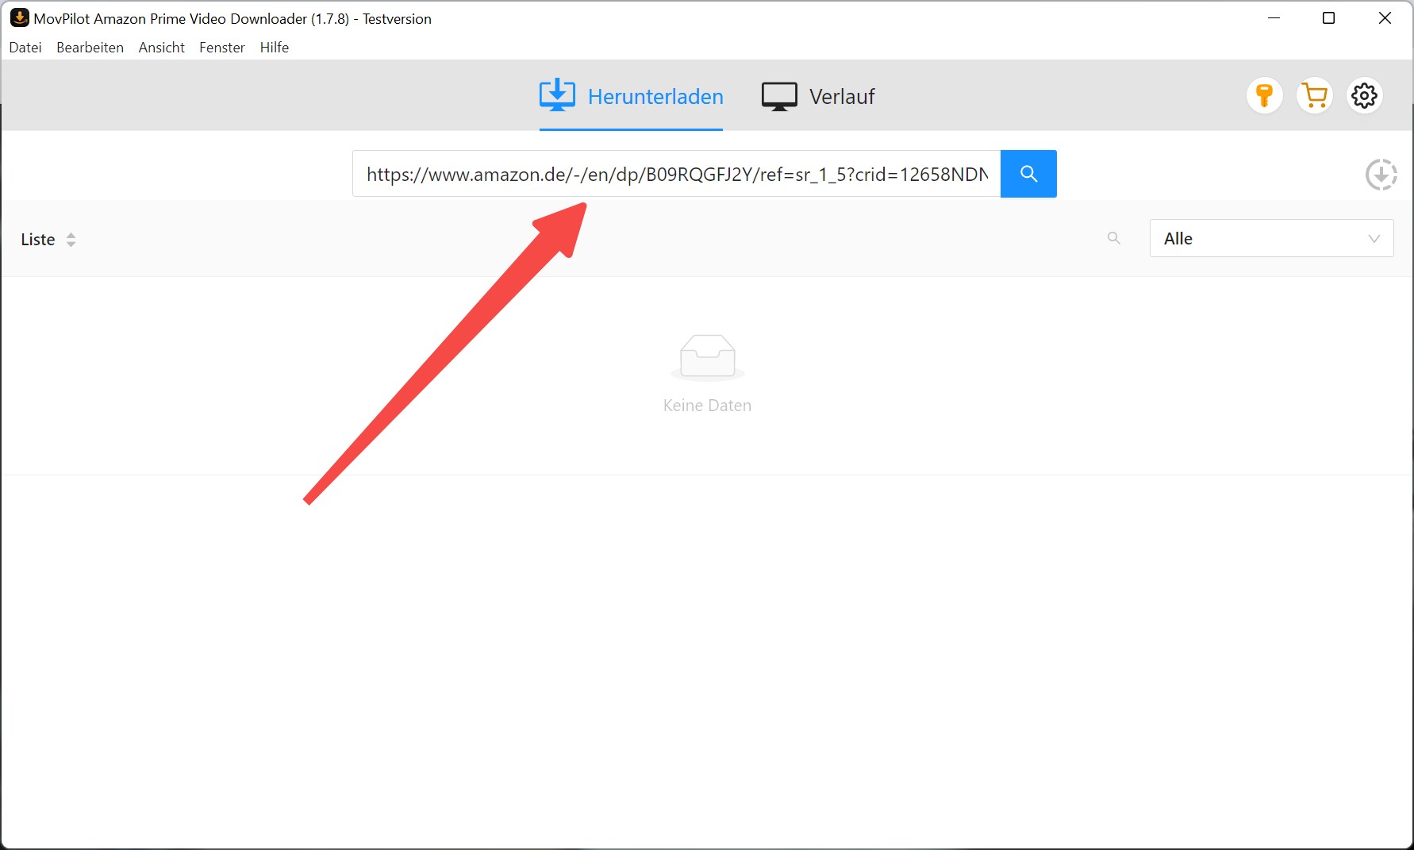Click the MovPilot app icon in title bar

click(x=19, y=17)
